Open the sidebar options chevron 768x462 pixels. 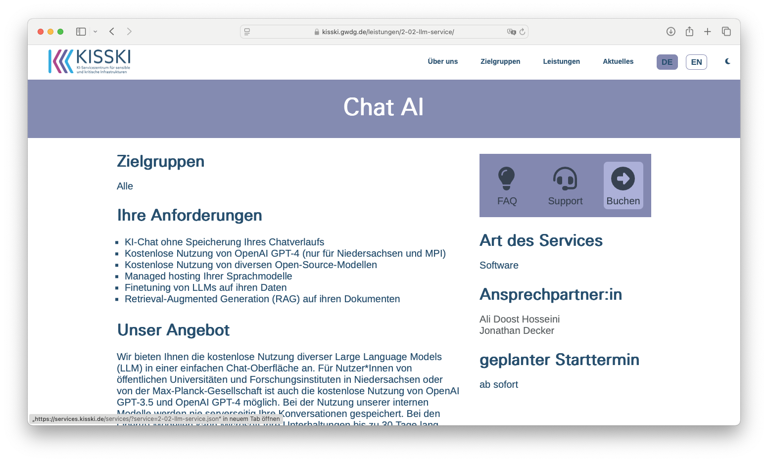click(x=95, y=31)
